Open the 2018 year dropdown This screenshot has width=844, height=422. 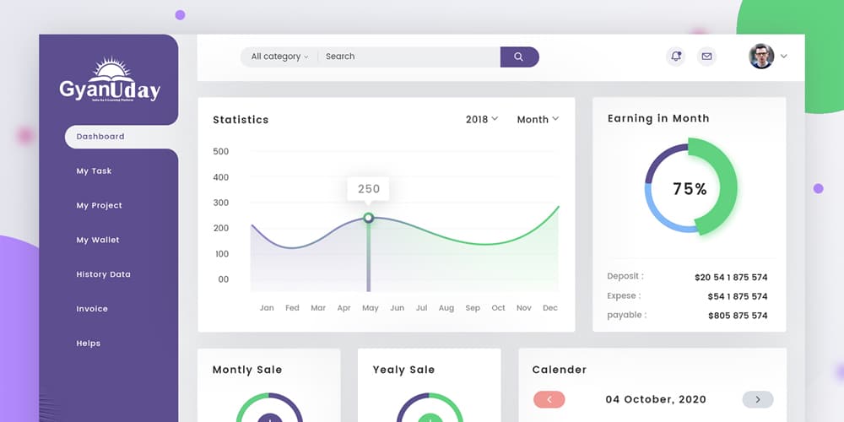[482, 119]
